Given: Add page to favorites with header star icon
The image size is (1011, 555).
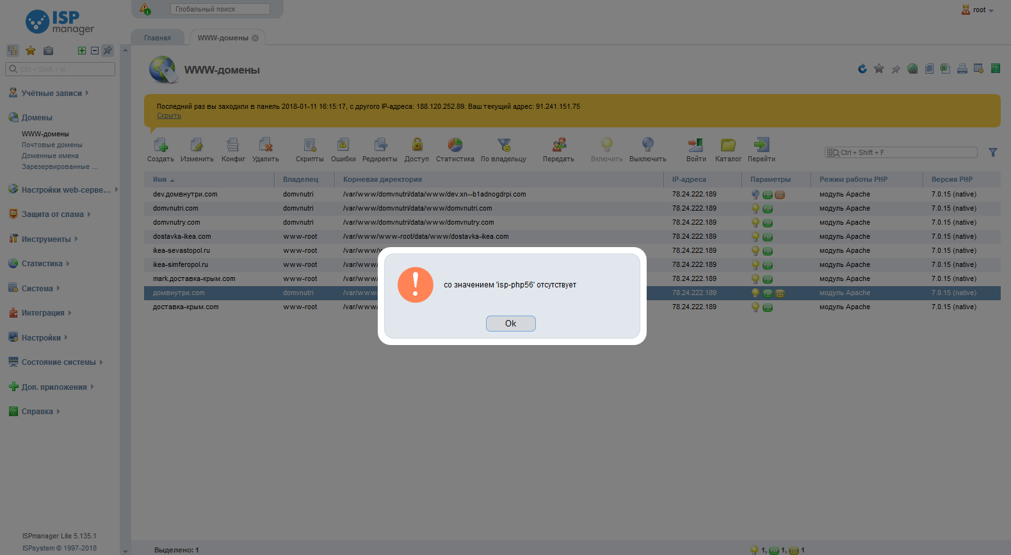Looking at the screenshot, I should coord(879,68).
